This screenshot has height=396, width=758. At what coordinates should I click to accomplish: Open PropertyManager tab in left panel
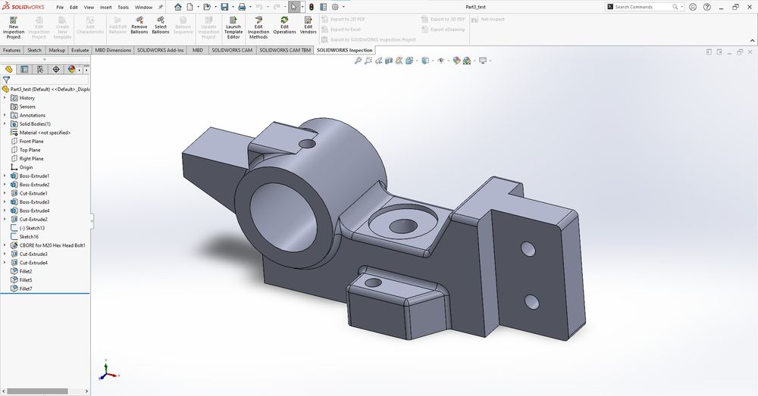coord(24,69)
